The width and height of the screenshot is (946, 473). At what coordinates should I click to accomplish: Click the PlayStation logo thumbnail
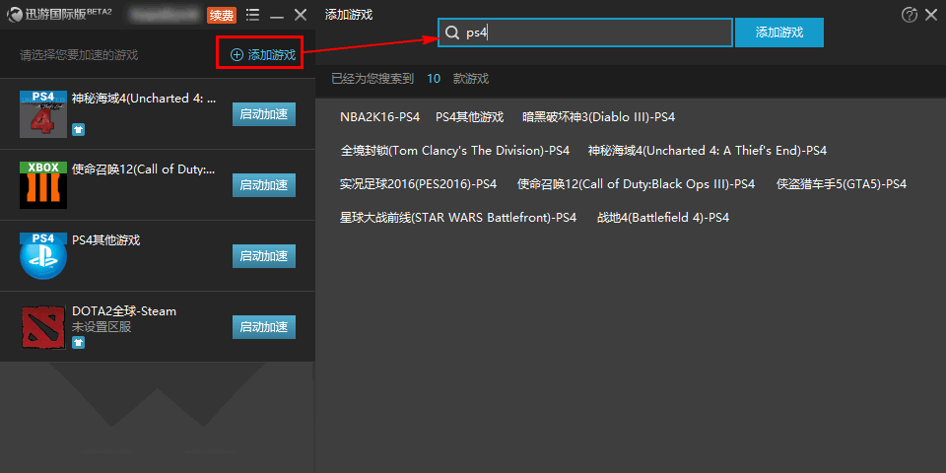tap(43, 256)
